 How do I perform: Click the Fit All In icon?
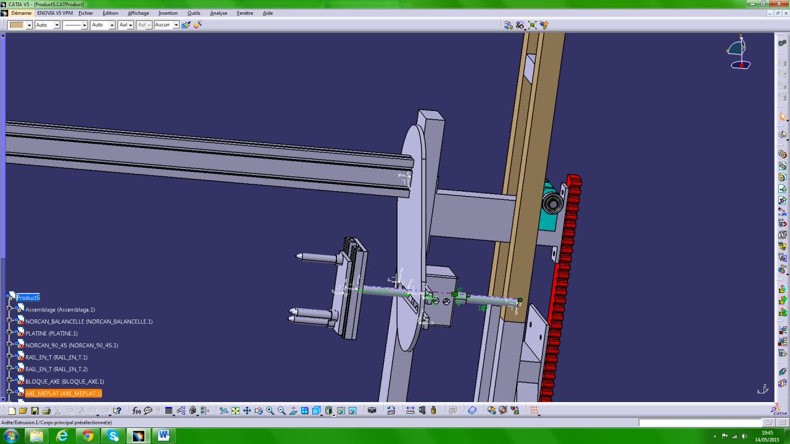point(235,411)
